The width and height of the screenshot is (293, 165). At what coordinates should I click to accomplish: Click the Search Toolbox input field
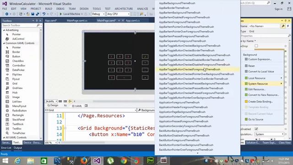19,25
